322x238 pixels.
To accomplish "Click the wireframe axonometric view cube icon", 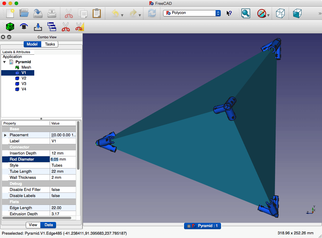I will pyautogui.click(x=280, y=13).
